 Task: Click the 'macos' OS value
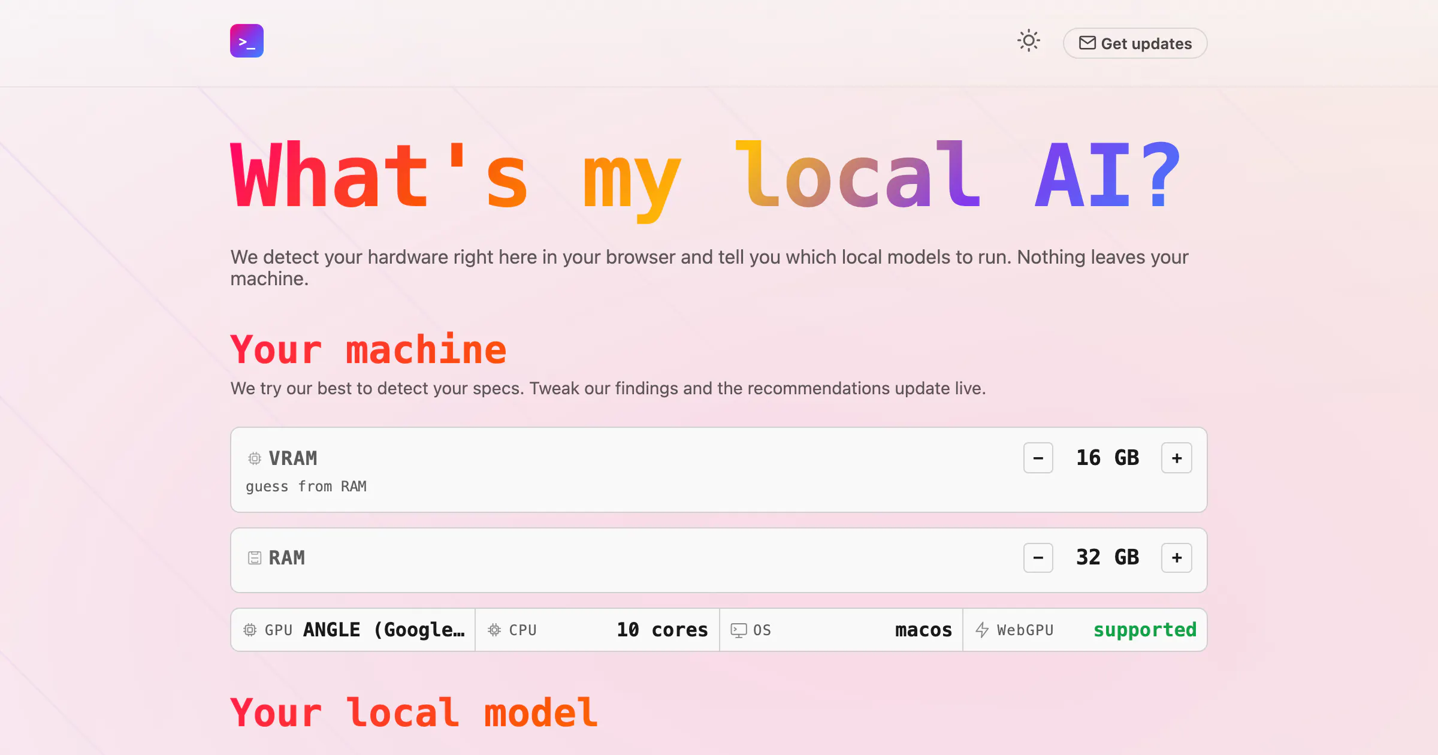[923, 630]
